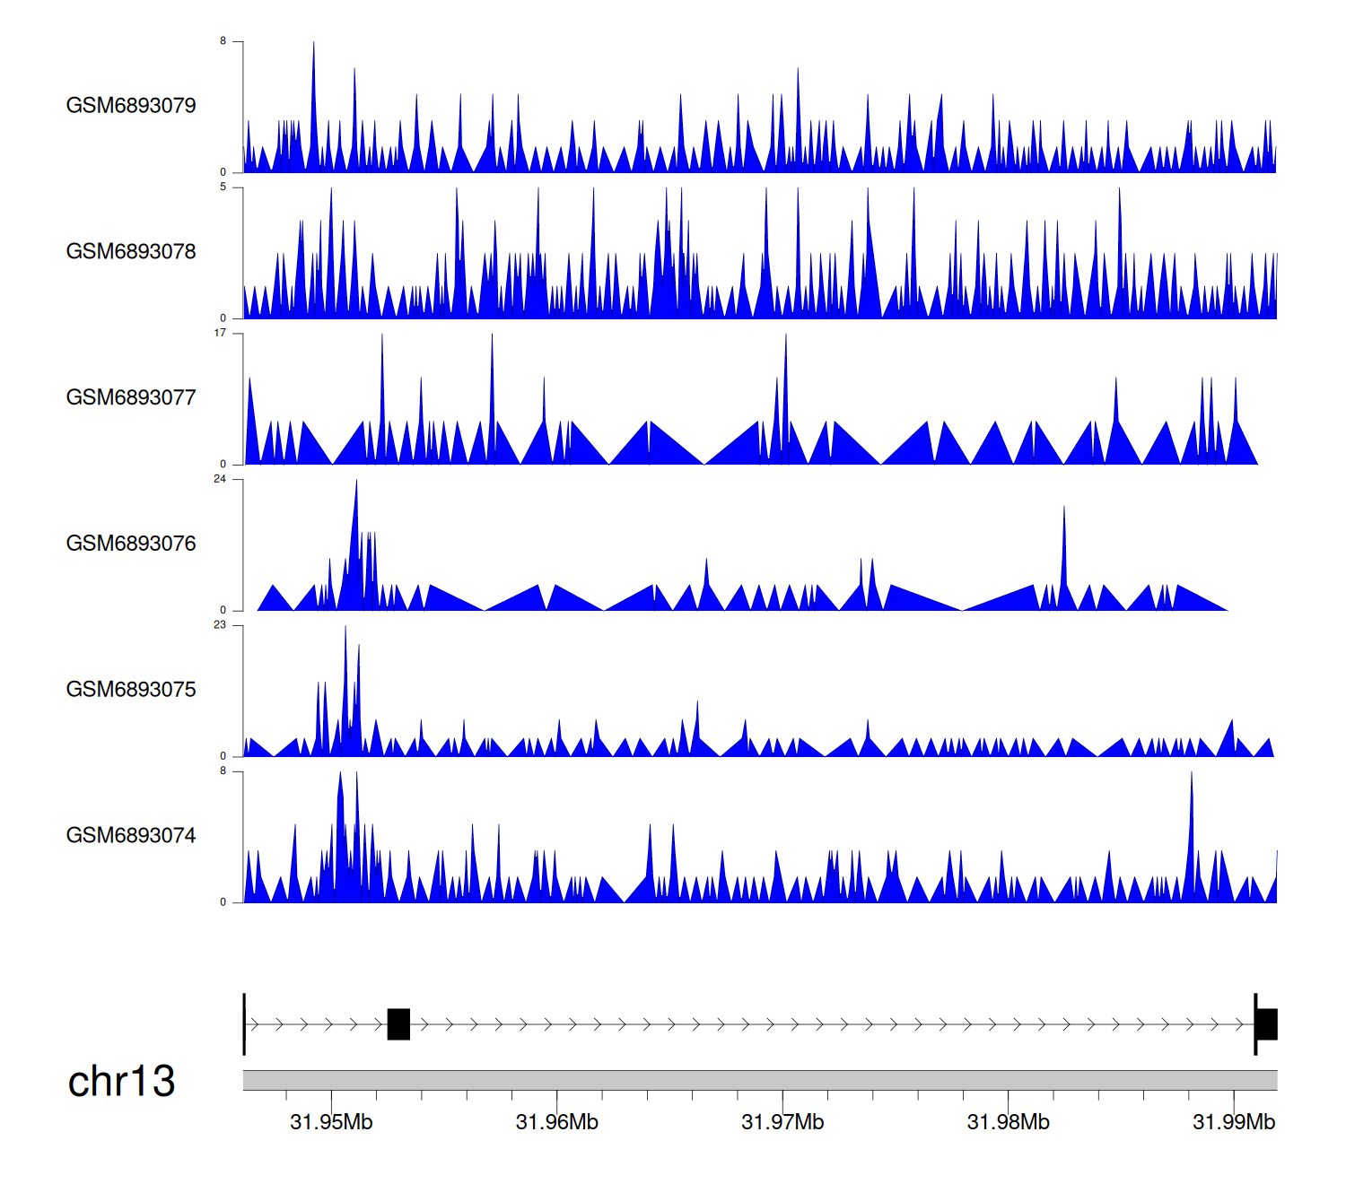Screen dimensions: 1346x1184
Task: Click y-axis maximum value 17 on GSM6893077
Action: point(220,333)
